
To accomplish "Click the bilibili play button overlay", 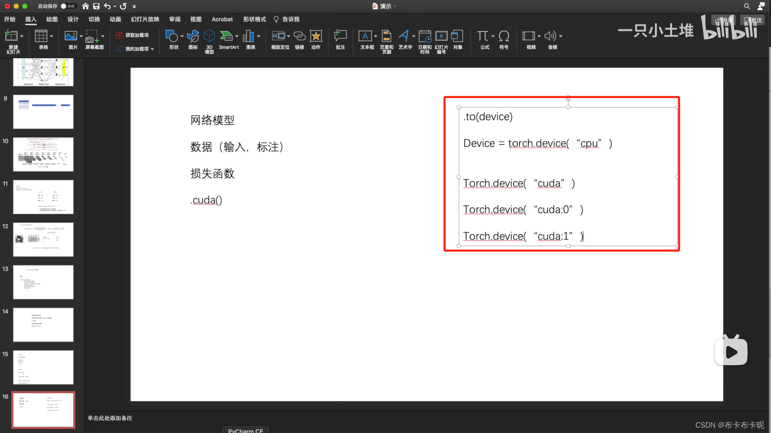I will pos(731,351).
